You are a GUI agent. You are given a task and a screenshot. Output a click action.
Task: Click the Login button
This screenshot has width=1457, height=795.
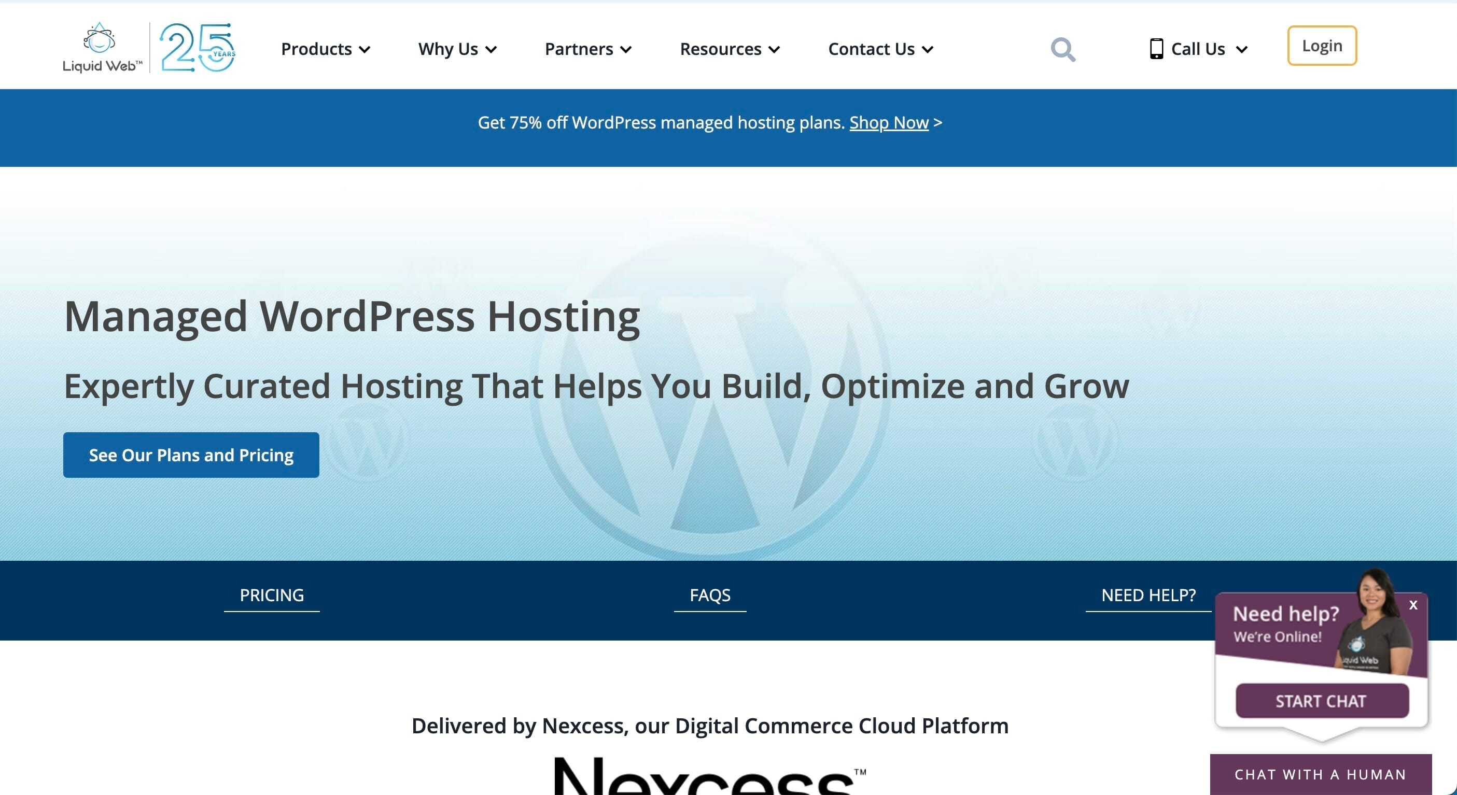1322,46
